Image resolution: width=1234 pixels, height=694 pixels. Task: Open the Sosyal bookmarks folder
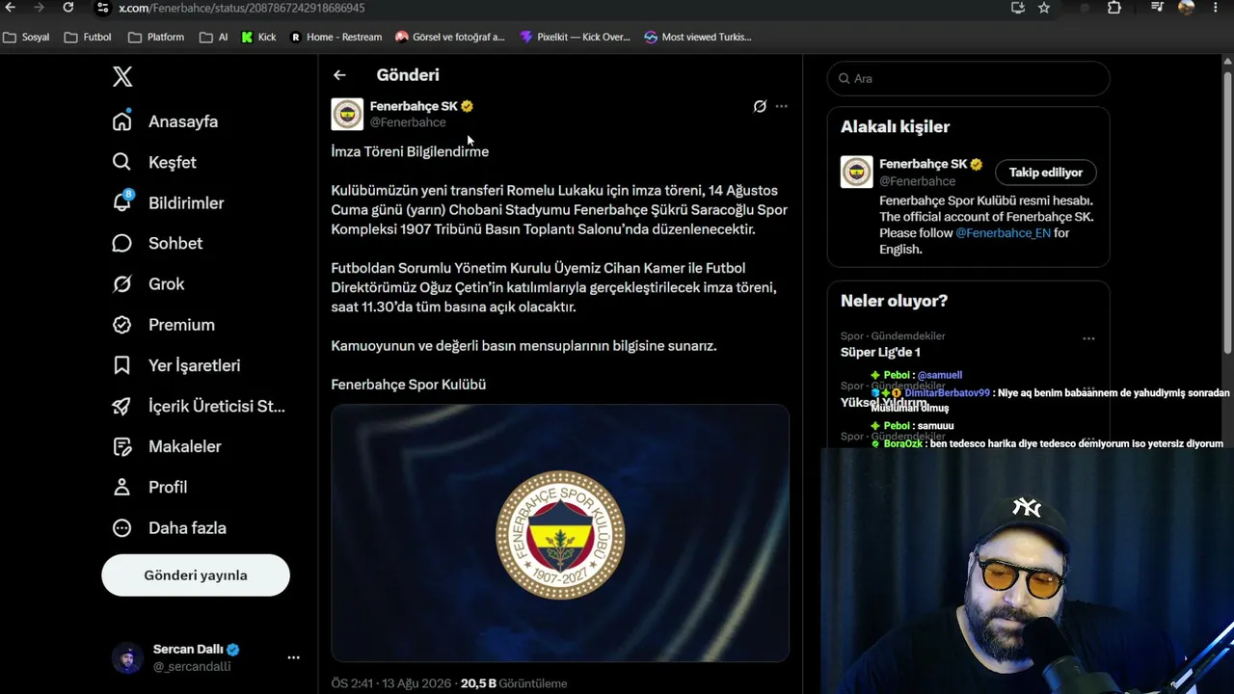(27, 38)
